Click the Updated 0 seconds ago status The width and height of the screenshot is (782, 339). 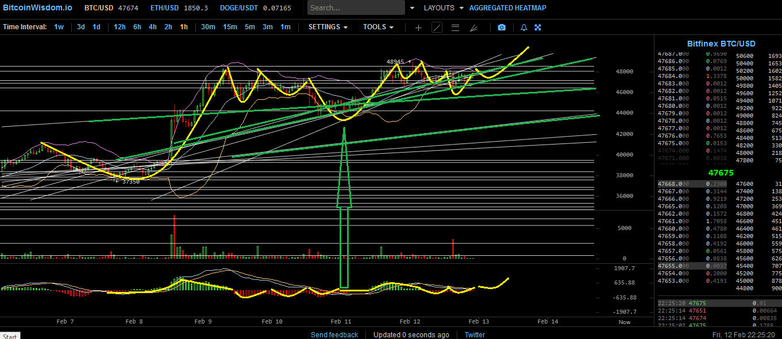pos(411,335)
